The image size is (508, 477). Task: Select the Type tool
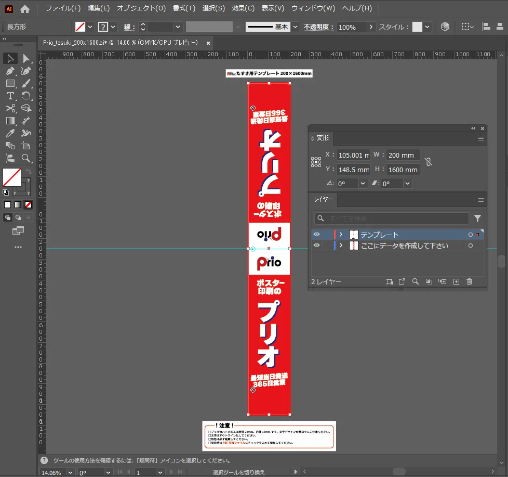(10, 96)
